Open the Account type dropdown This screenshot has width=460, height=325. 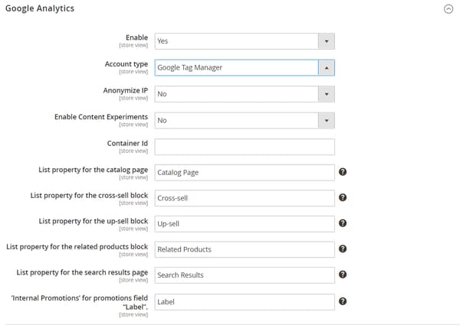(245, 67)
